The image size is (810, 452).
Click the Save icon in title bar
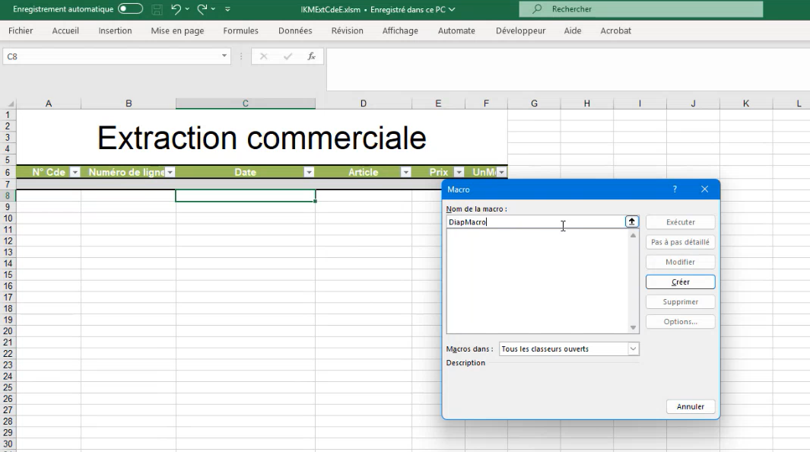157,10
